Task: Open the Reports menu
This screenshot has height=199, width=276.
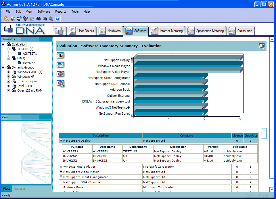Action: (x=61, y=12)
